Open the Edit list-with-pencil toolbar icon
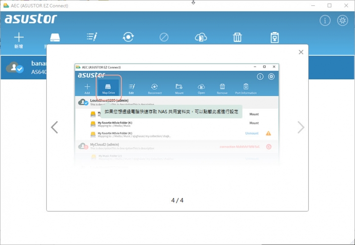Image resolution: width=355 pixels, height=245 pixels. pos(92,37)
